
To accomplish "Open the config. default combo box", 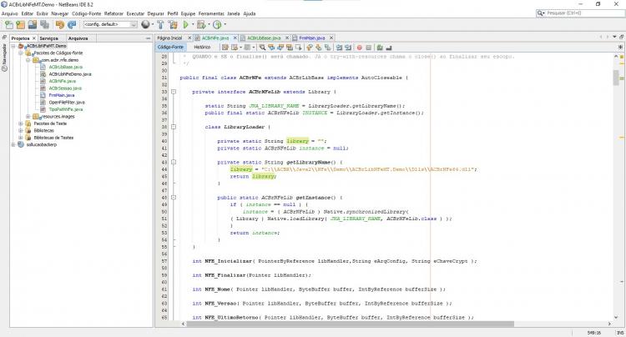I will 110,25.
